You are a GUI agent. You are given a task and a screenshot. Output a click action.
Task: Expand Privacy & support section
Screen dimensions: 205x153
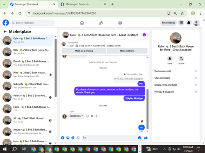175,92
